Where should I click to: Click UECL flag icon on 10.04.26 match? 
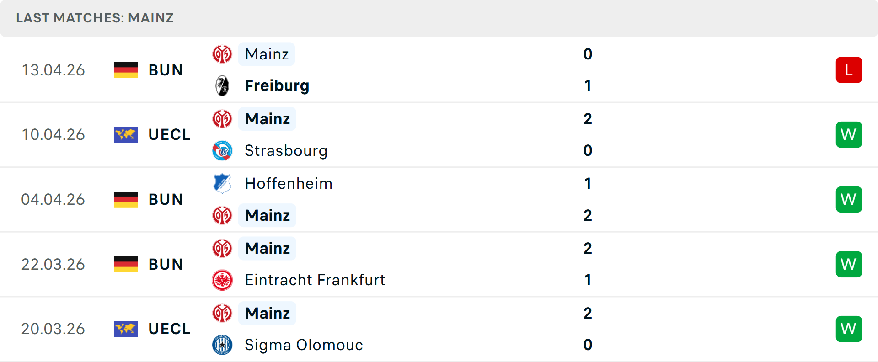click(126, 135)
